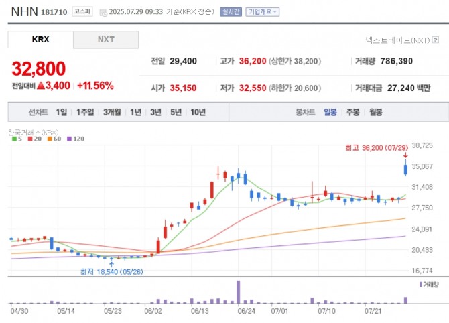Viewport: 449px width, 323px height.
Task: Switch to 월봉 candlestick chart
Action: click(375, 112)
